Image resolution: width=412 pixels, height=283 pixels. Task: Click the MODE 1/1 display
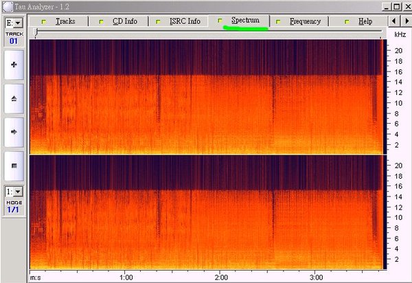point(13,210)
